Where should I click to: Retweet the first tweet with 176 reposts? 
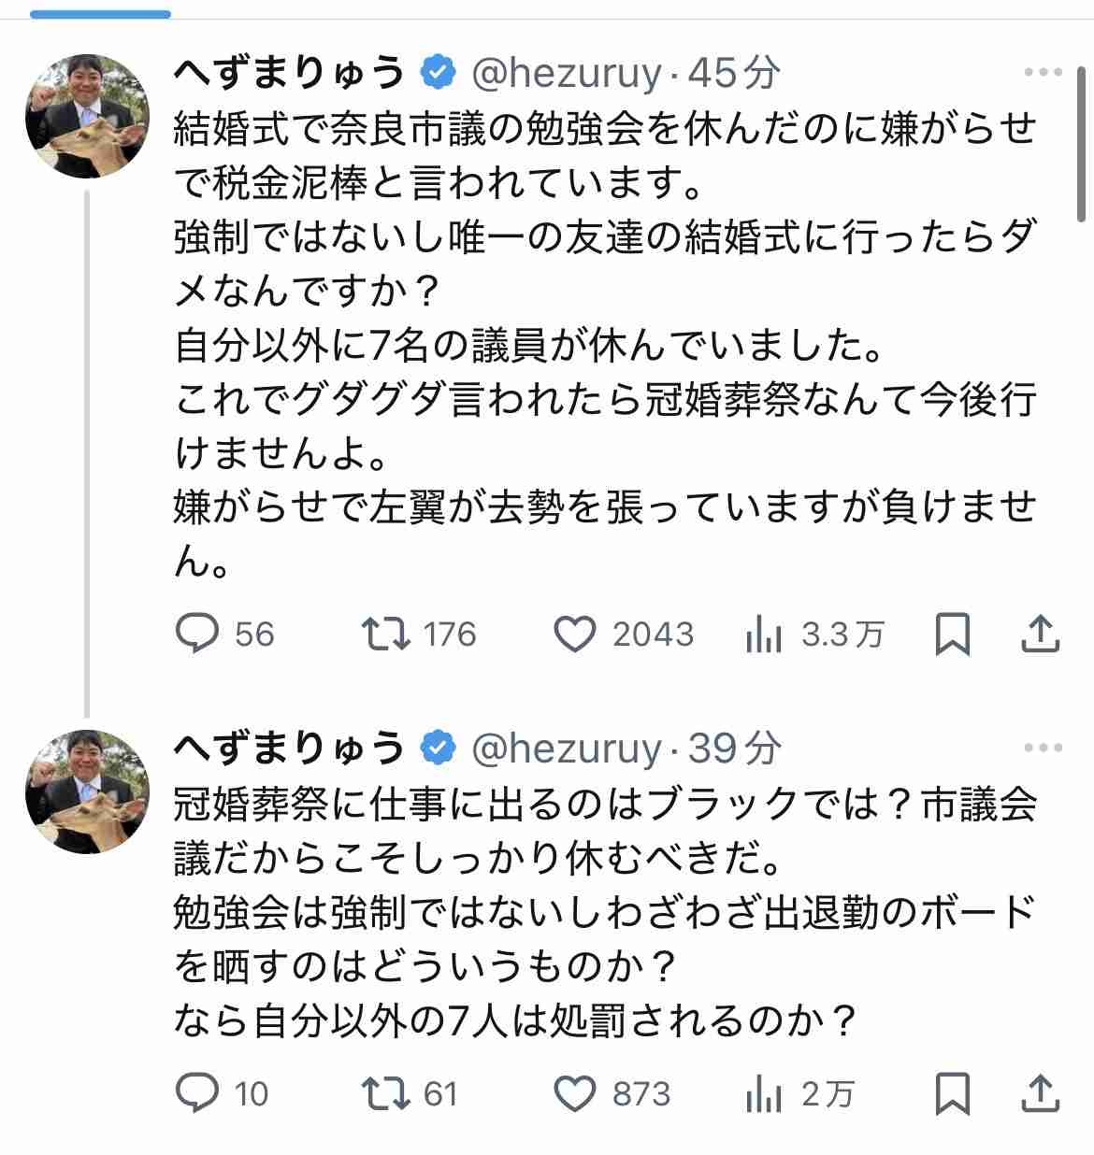point(386,634)
